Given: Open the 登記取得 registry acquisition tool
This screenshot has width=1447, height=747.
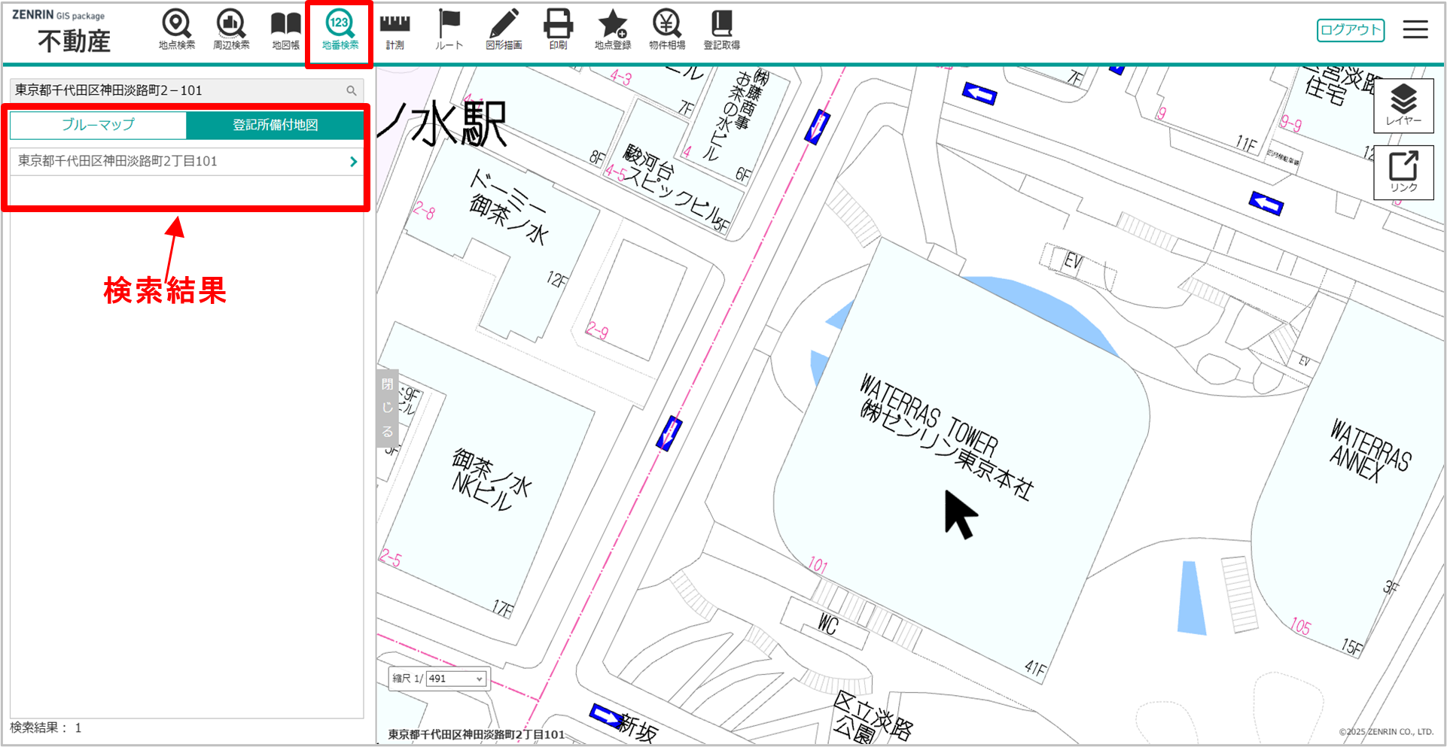Looking at the screenshot, I should point(721,30).
